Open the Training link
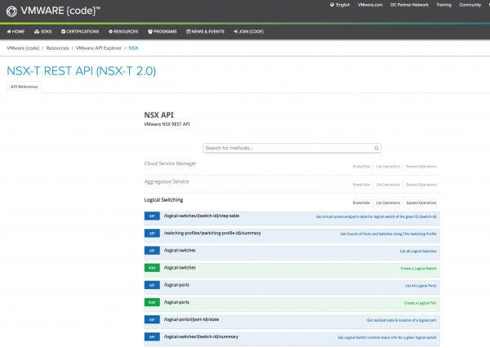The height and width of the screenshot is (348, 490). [443, 5]
